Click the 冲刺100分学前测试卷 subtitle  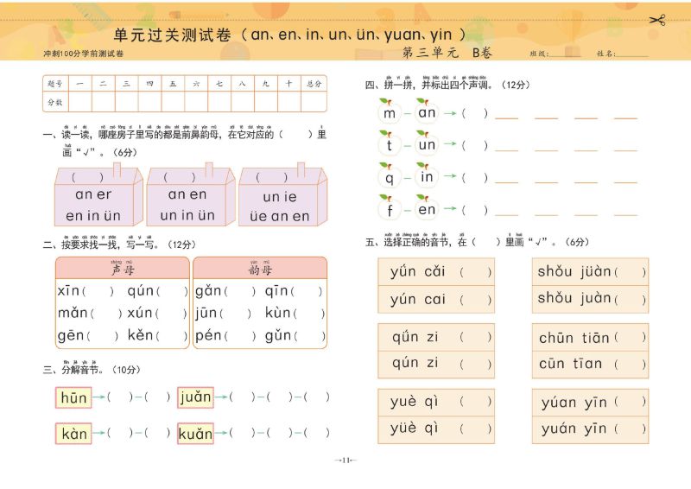tap(83, 54)
